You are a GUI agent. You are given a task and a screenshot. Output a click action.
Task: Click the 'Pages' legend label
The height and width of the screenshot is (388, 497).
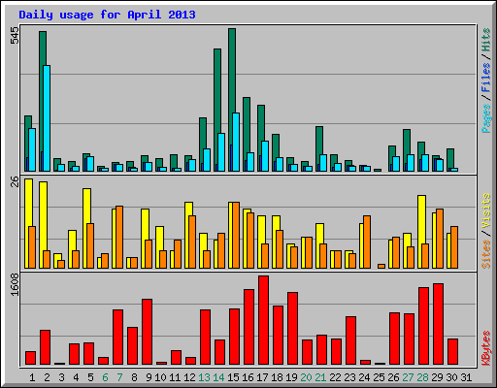click(485, 118)
